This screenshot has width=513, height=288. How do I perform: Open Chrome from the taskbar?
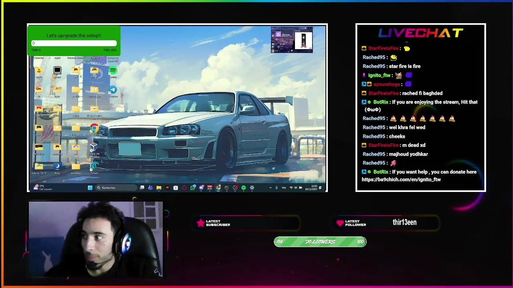[218, 188]
